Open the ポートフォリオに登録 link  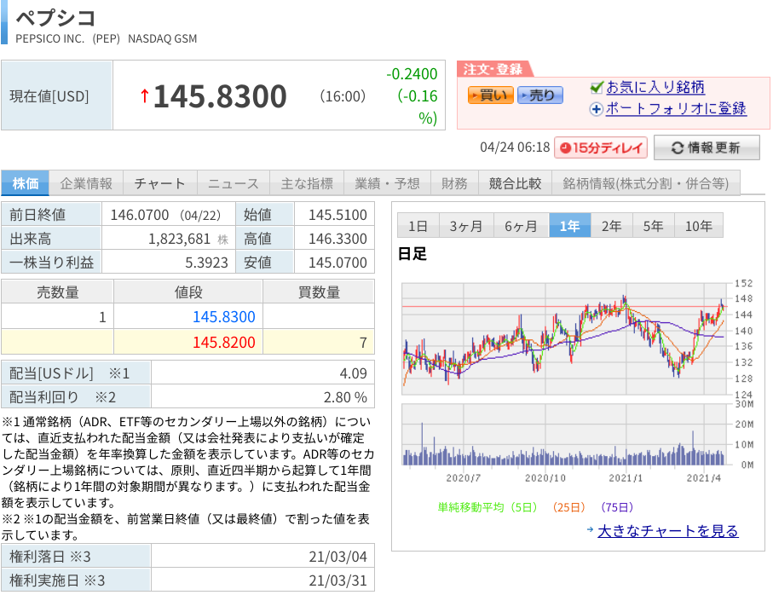click(676, 108)
